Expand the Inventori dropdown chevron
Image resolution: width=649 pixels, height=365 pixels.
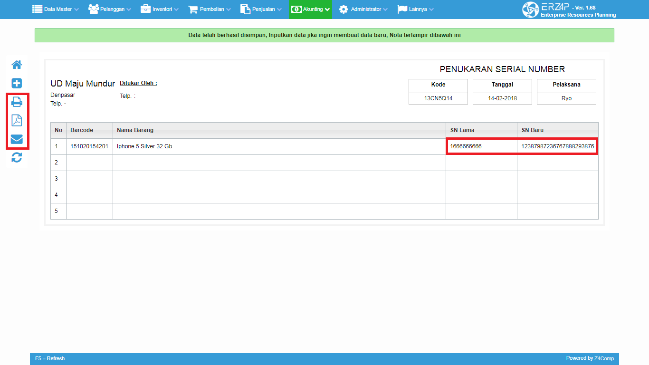(176, 10)
